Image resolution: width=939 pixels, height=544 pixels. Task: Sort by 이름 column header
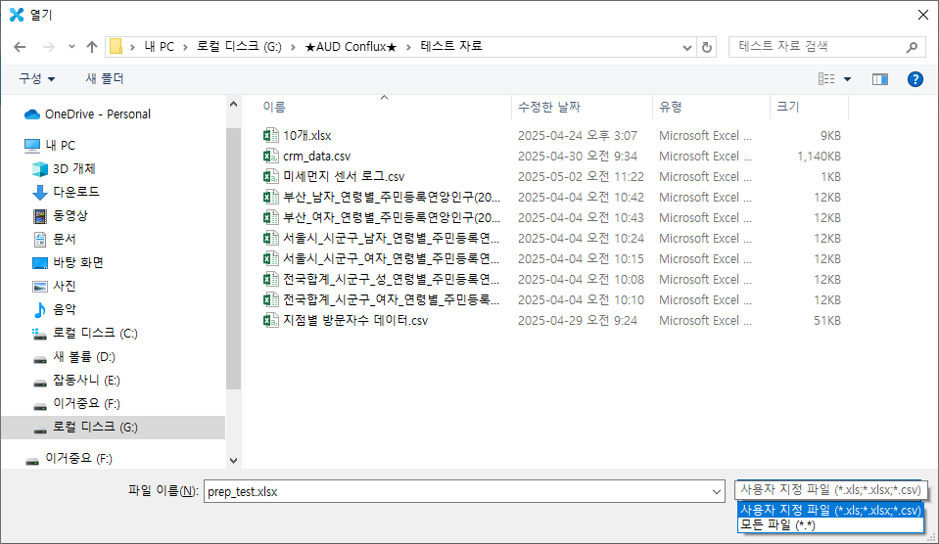[274, 107]
